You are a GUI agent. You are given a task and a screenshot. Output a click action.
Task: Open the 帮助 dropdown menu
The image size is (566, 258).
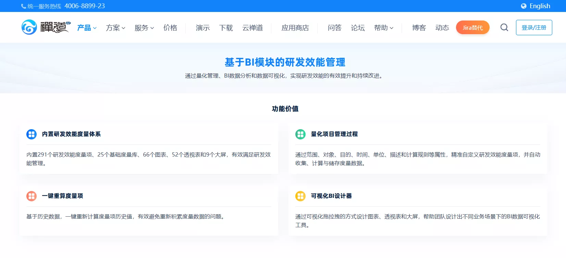(x=384, y=28)
